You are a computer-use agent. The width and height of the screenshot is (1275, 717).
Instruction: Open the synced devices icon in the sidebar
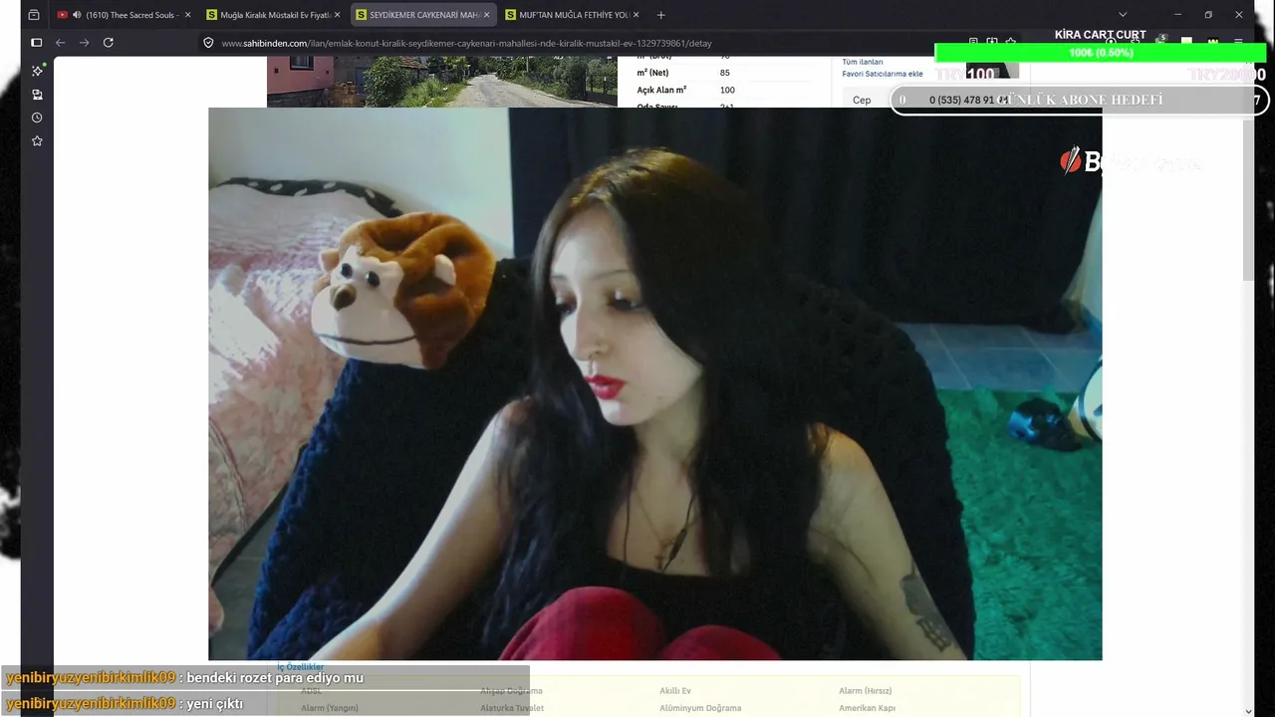tap(37, 95)
